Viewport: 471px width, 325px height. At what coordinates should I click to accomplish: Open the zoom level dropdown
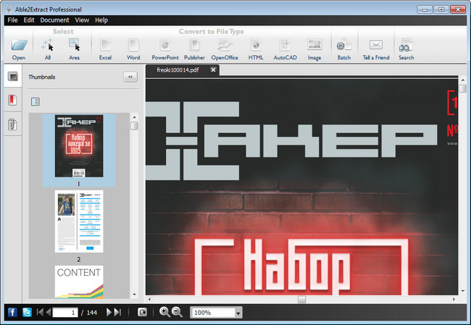click(x=238, y=313)
